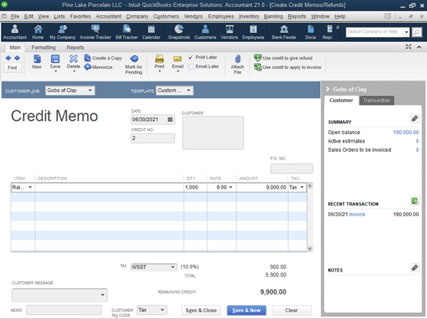The width and height of the screenshot is (427, 319).
Task: Click Open balance 190,000.00 link
Action: (x=405, y=133)
